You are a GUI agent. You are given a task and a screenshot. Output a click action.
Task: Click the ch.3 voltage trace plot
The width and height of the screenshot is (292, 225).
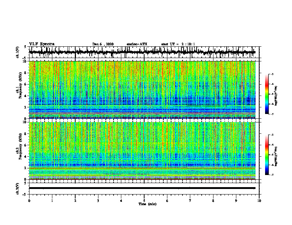[144, 189]
